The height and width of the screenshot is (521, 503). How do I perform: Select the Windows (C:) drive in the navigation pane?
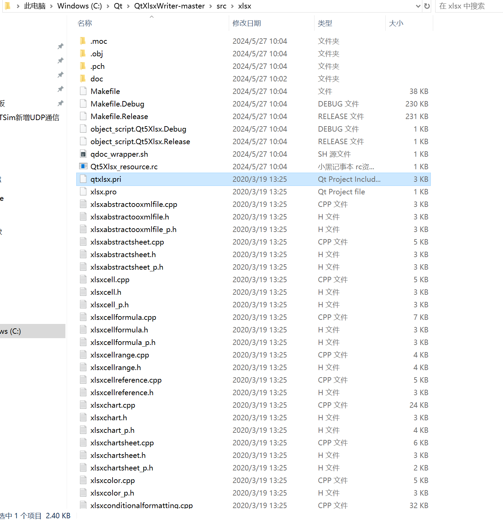click(x=33, y=331)
